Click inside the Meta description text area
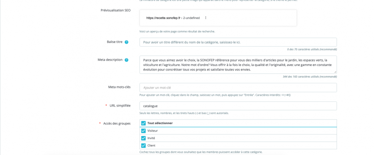 [238, 64]
